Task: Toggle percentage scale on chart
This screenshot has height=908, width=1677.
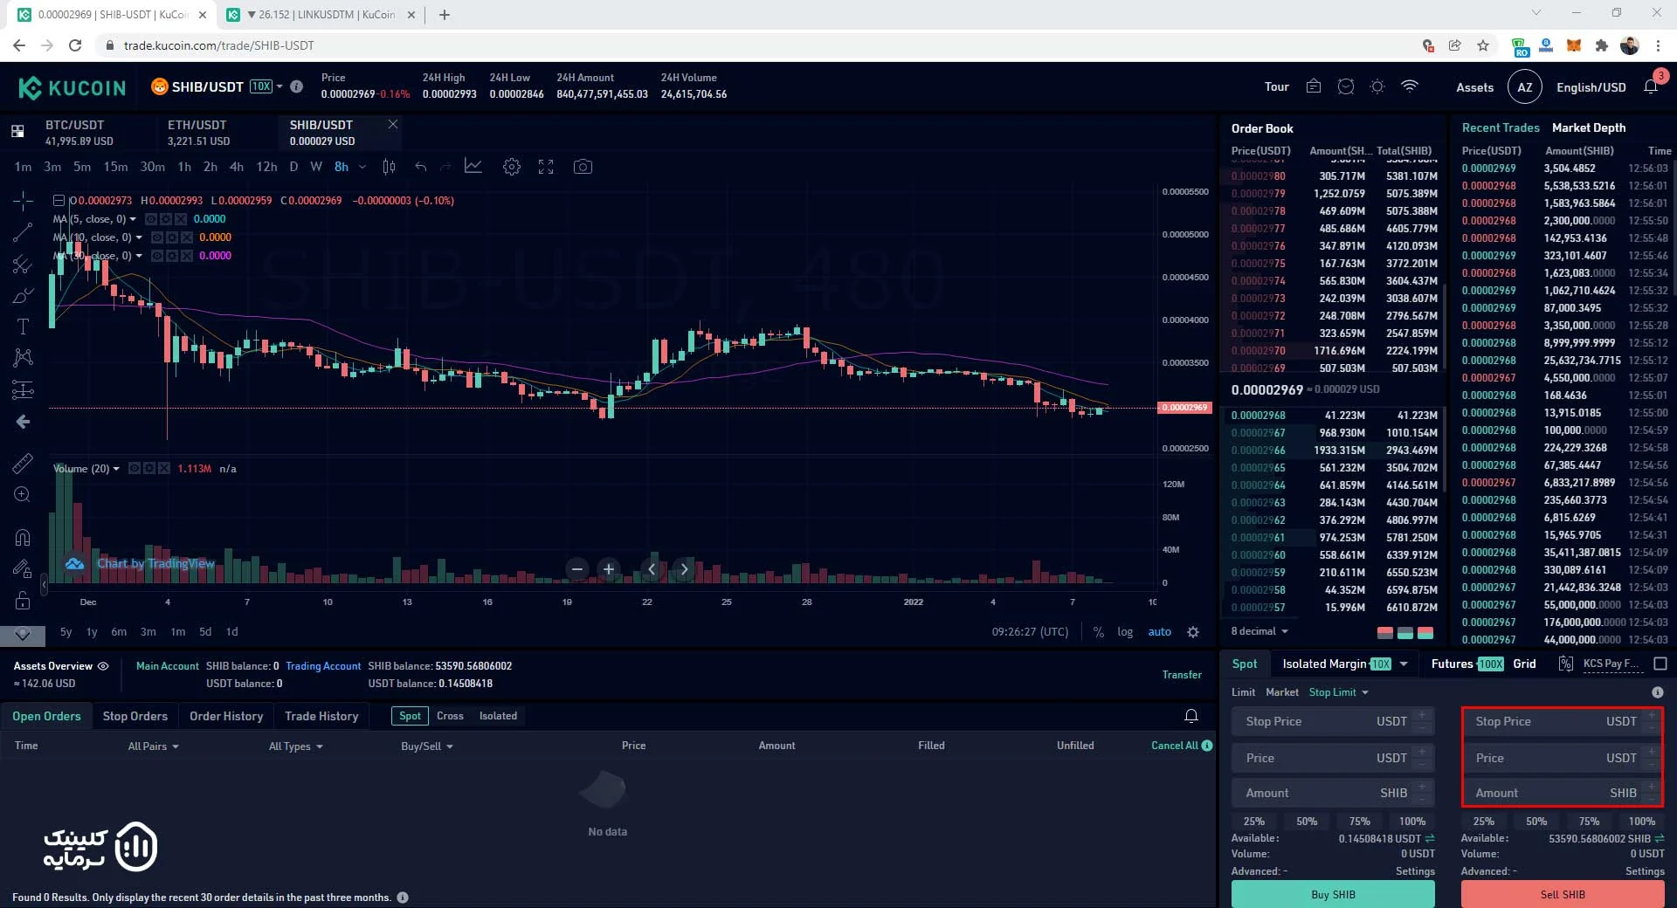Action: (1099, 632)
